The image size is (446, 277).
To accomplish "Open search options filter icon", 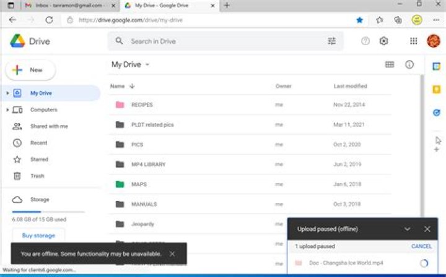I will [331, 41].
